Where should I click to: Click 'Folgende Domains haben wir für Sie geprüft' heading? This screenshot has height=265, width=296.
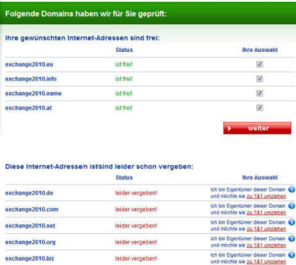pyautogui.click(x=86, y=14)
